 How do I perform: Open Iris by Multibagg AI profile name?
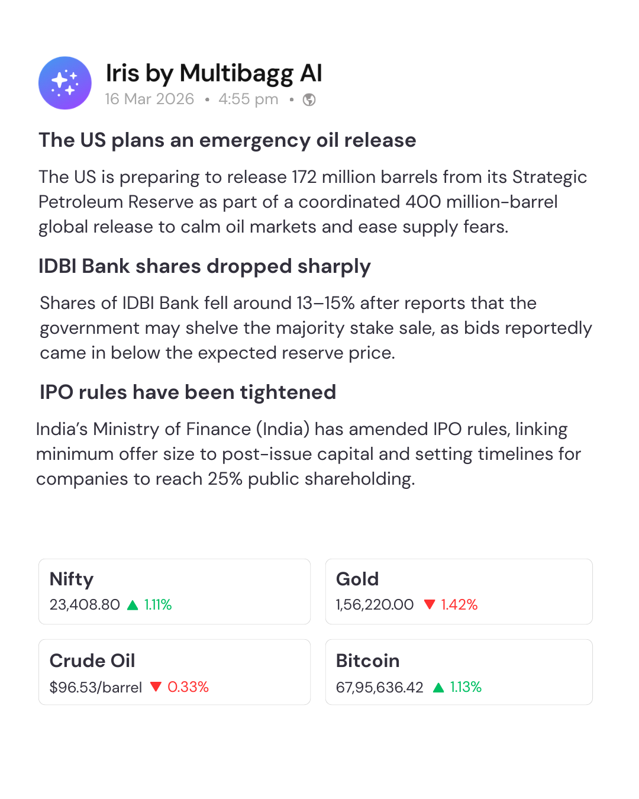[214, 73]
